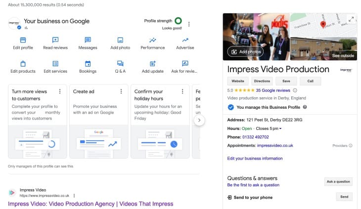Screen dimensions: 361x209
Task: Click the Directions button
Action: pos(262,81)
